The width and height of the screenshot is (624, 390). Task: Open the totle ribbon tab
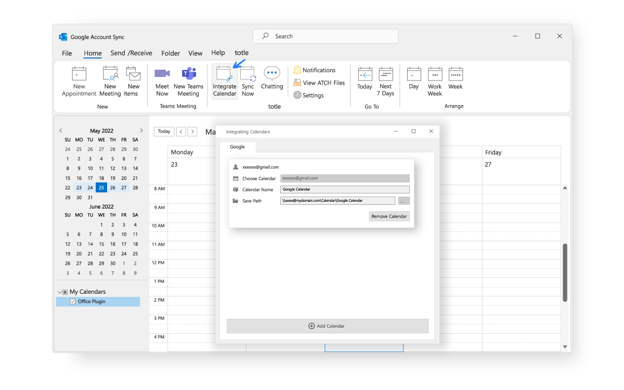(x=242, y=53)
